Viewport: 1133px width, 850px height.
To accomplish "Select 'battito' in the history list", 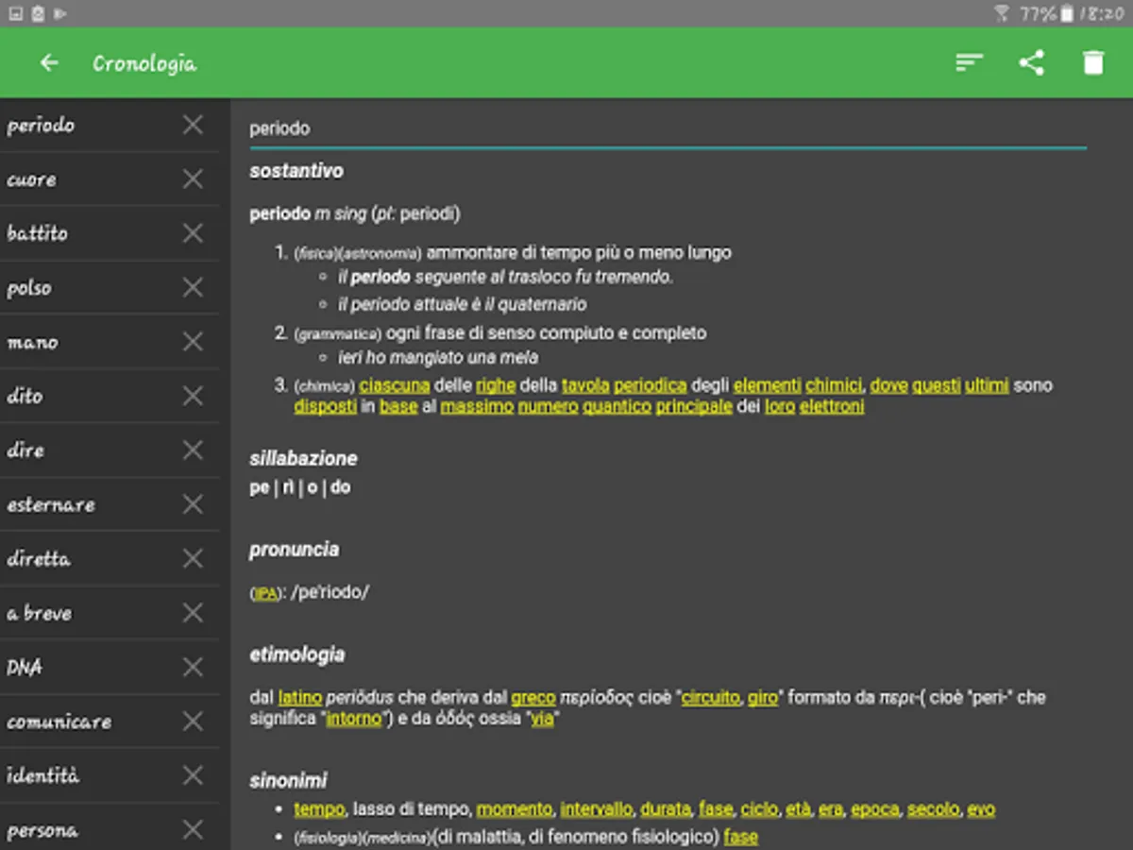I will click(37, 233).
